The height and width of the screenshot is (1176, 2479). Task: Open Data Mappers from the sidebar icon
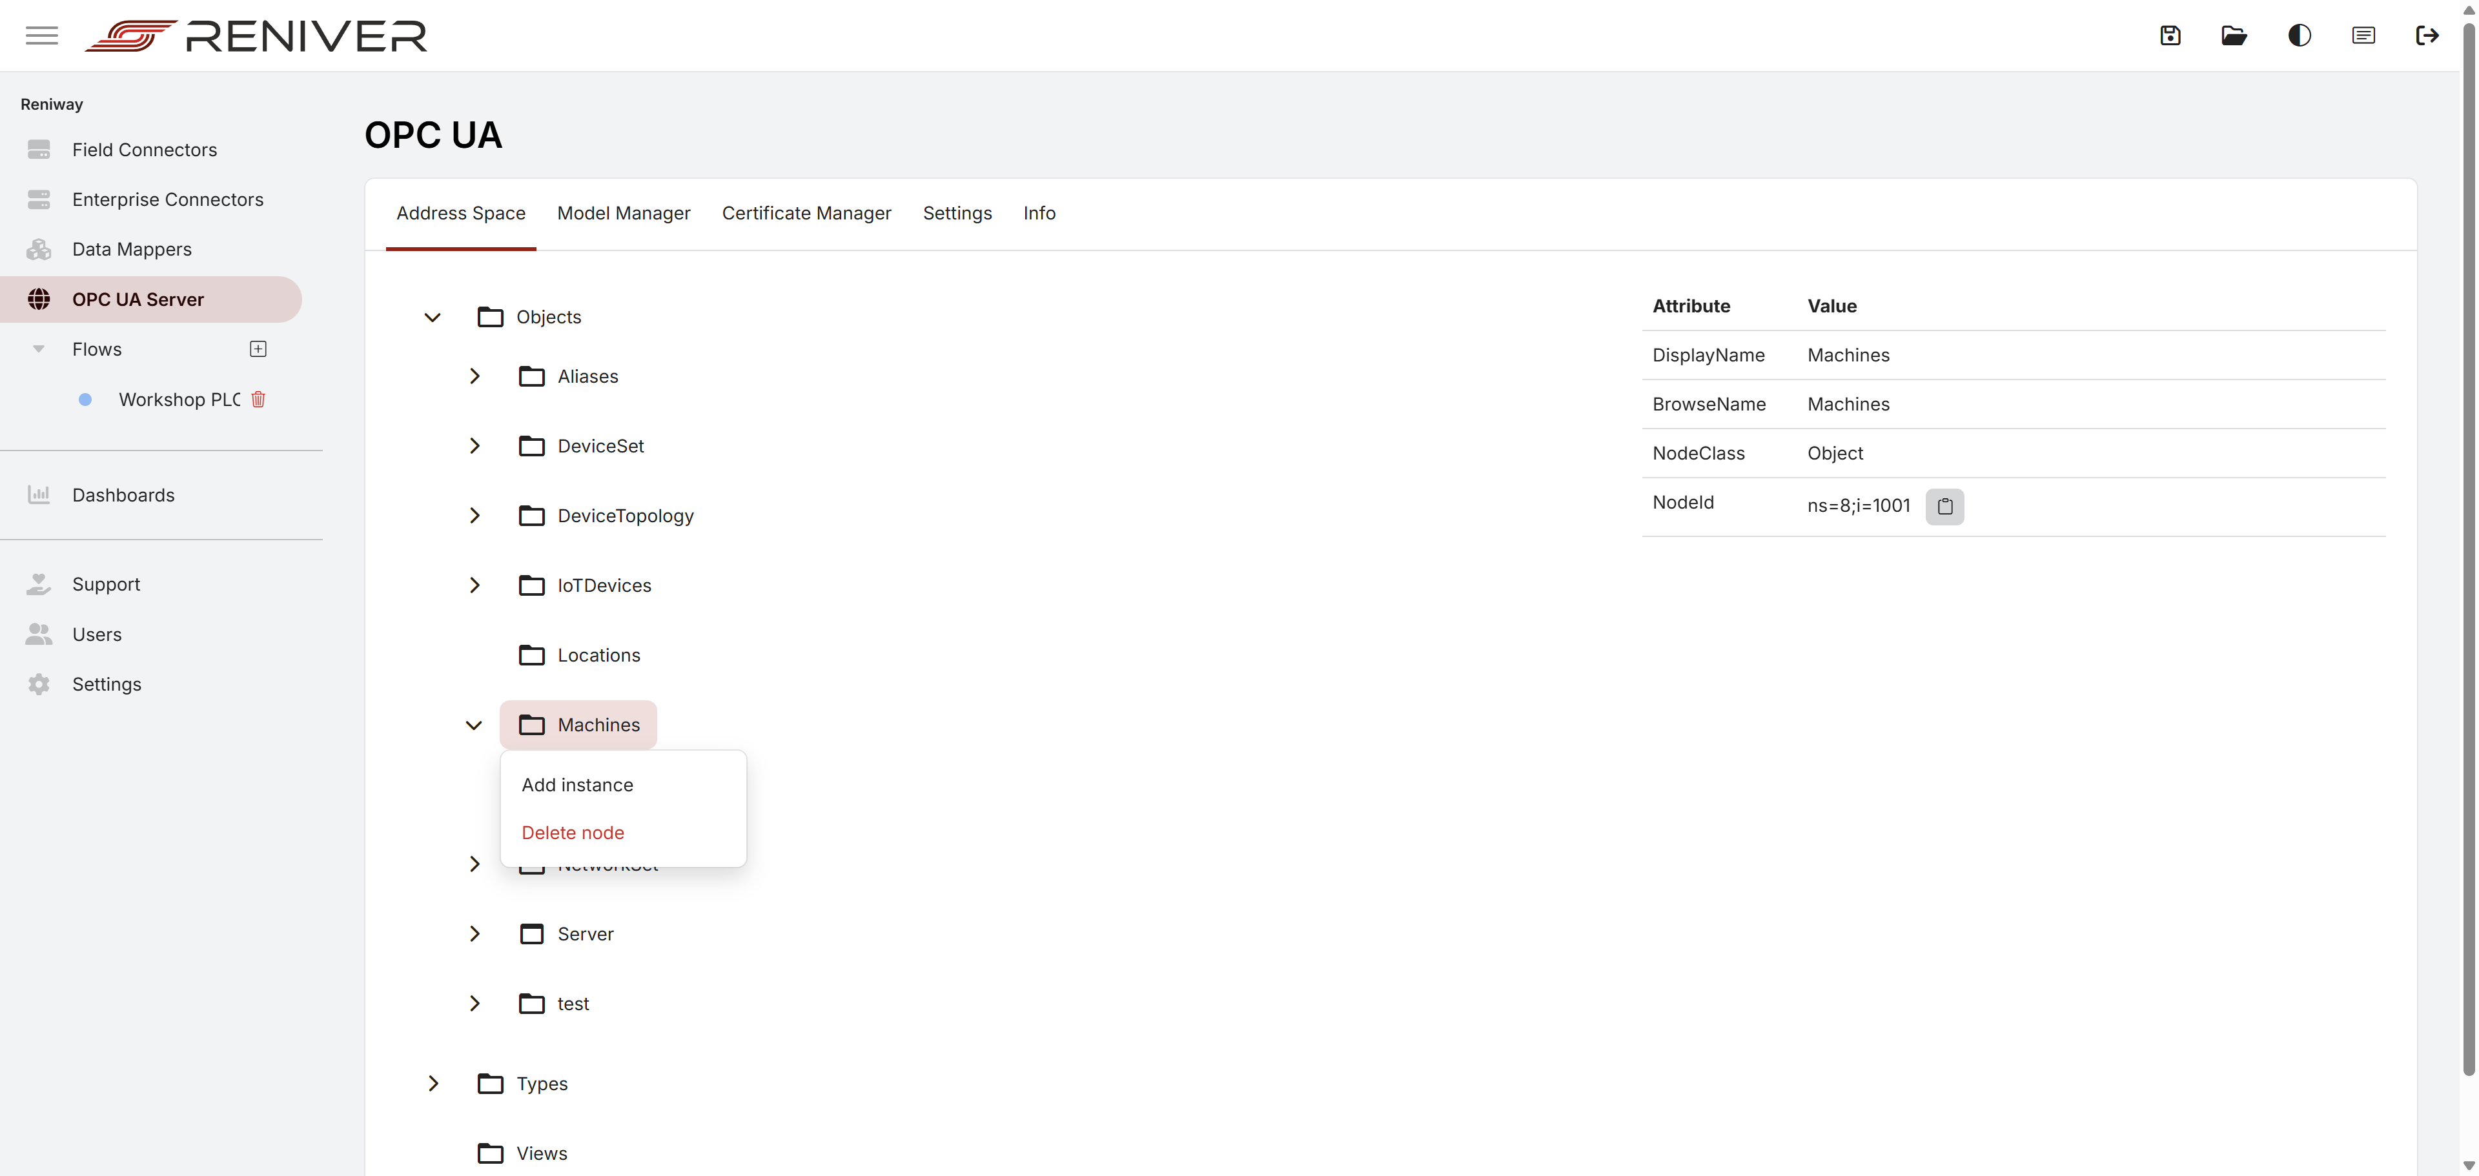click(39, 248)
